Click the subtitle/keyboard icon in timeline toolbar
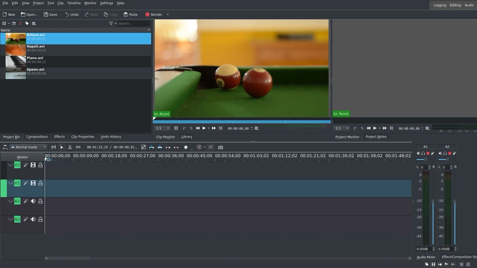This screenshot has width=477, height=268. coord(221,147)
